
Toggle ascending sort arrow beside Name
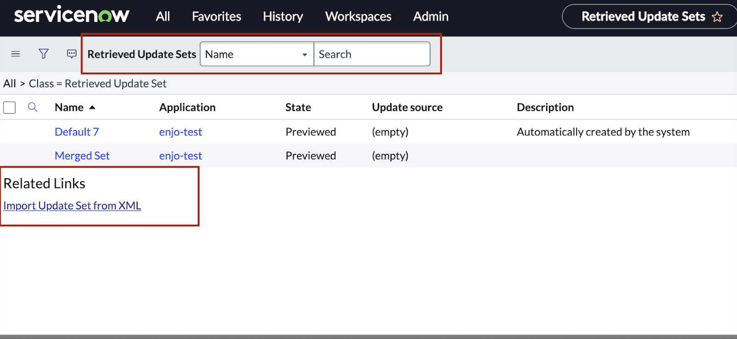(92, 108)
